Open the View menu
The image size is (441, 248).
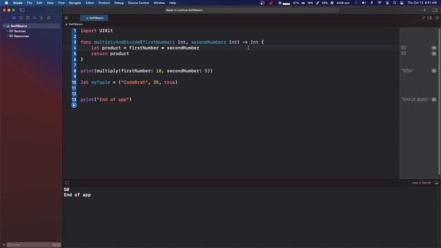coord(50,3)
